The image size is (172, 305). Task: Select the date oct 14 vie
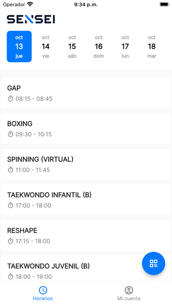pyautogui.click(x=46, y=46)
